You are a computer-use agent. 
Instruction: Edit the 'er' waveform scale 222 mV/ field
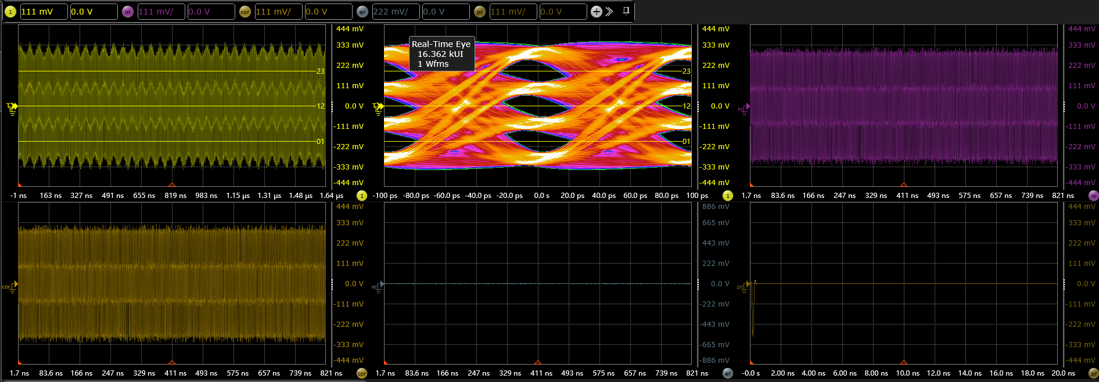(x=396, y=12)
